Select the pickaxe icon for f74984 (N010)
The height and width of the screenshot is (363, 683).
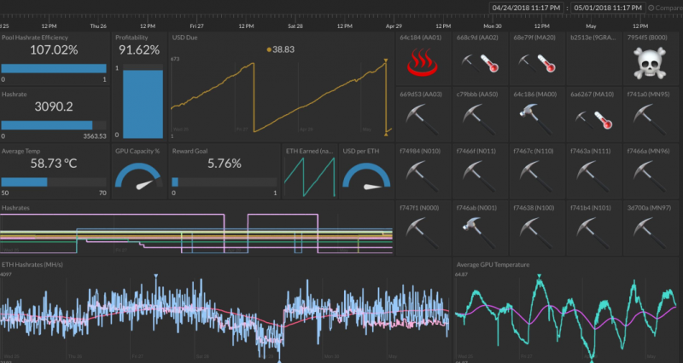(422, 176)
